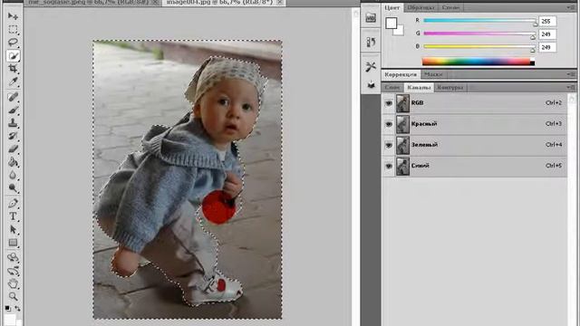This screenshot has height=326, width=580.
Task: Click the G value input field
Action: pyautogui.click(x=547, y=34)
